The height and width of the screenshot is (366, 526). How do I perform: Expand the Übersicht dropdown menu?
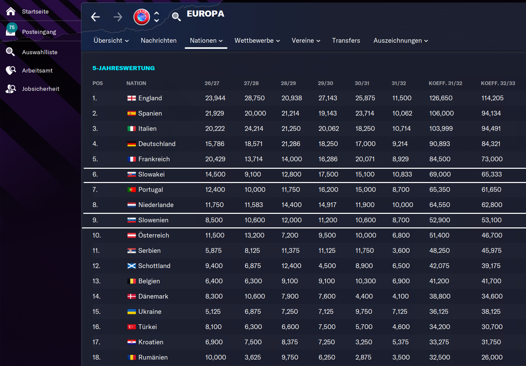[111, 41]
